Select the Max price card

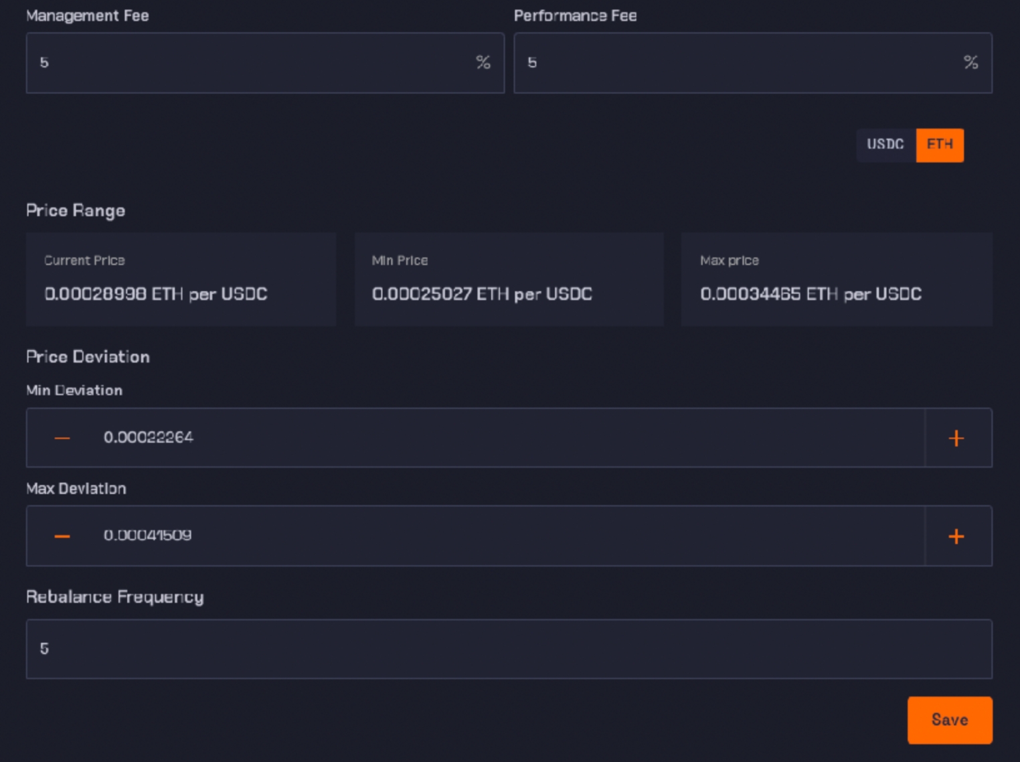click(x=836, y=279)
